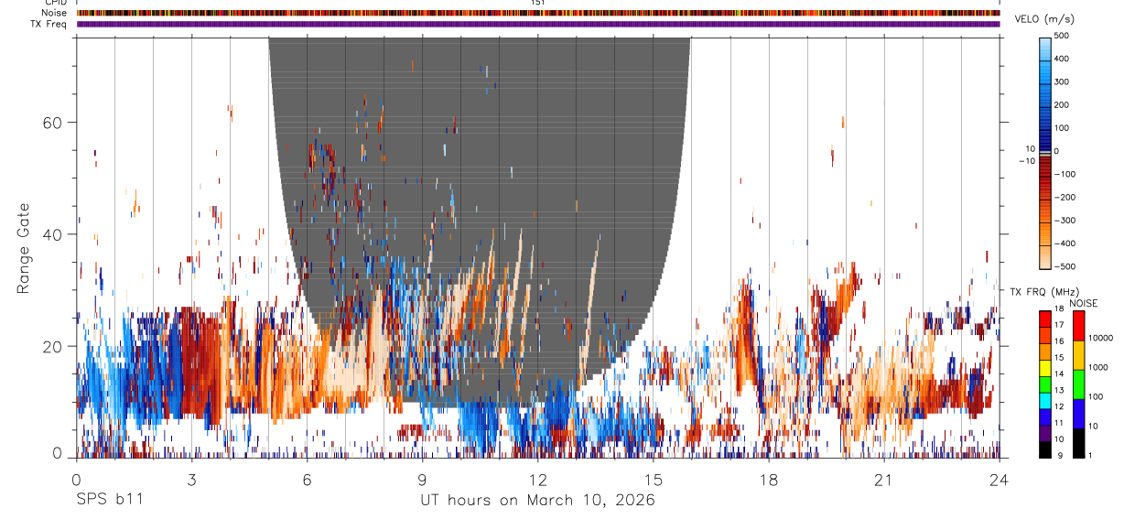1124x519 pixels.
Task: Click the blue 11–12 MHz swatch in TX FRQ legend
Action: click(x=1044, y=417)
